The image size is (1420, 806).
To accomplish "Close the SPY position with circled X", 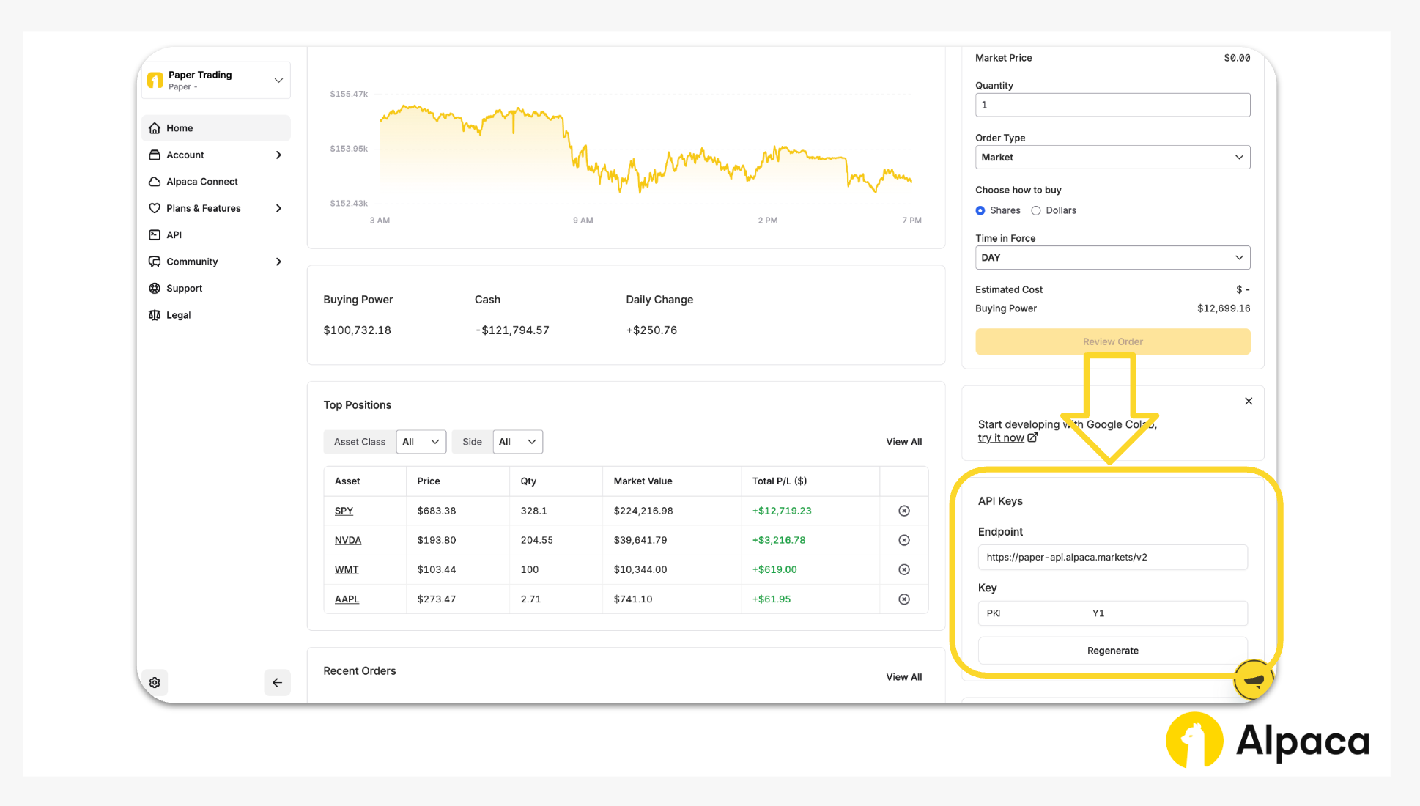I will 904,511.
